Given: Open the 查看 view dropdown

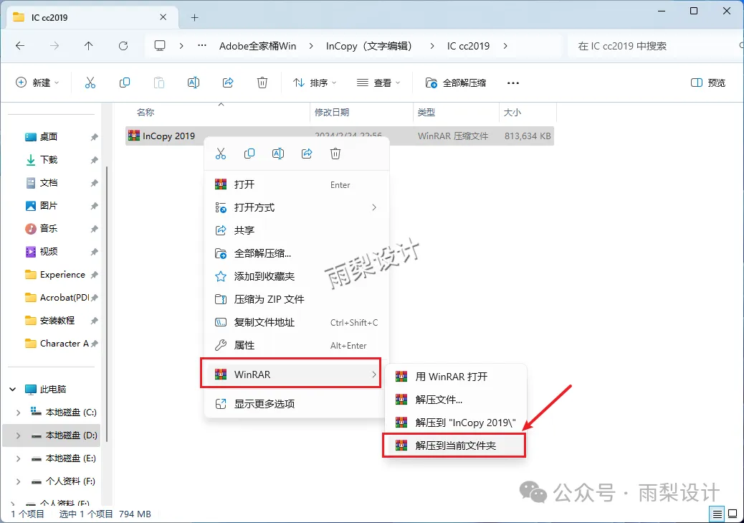Looking at the screenshot, I should [x=378, y=83].
